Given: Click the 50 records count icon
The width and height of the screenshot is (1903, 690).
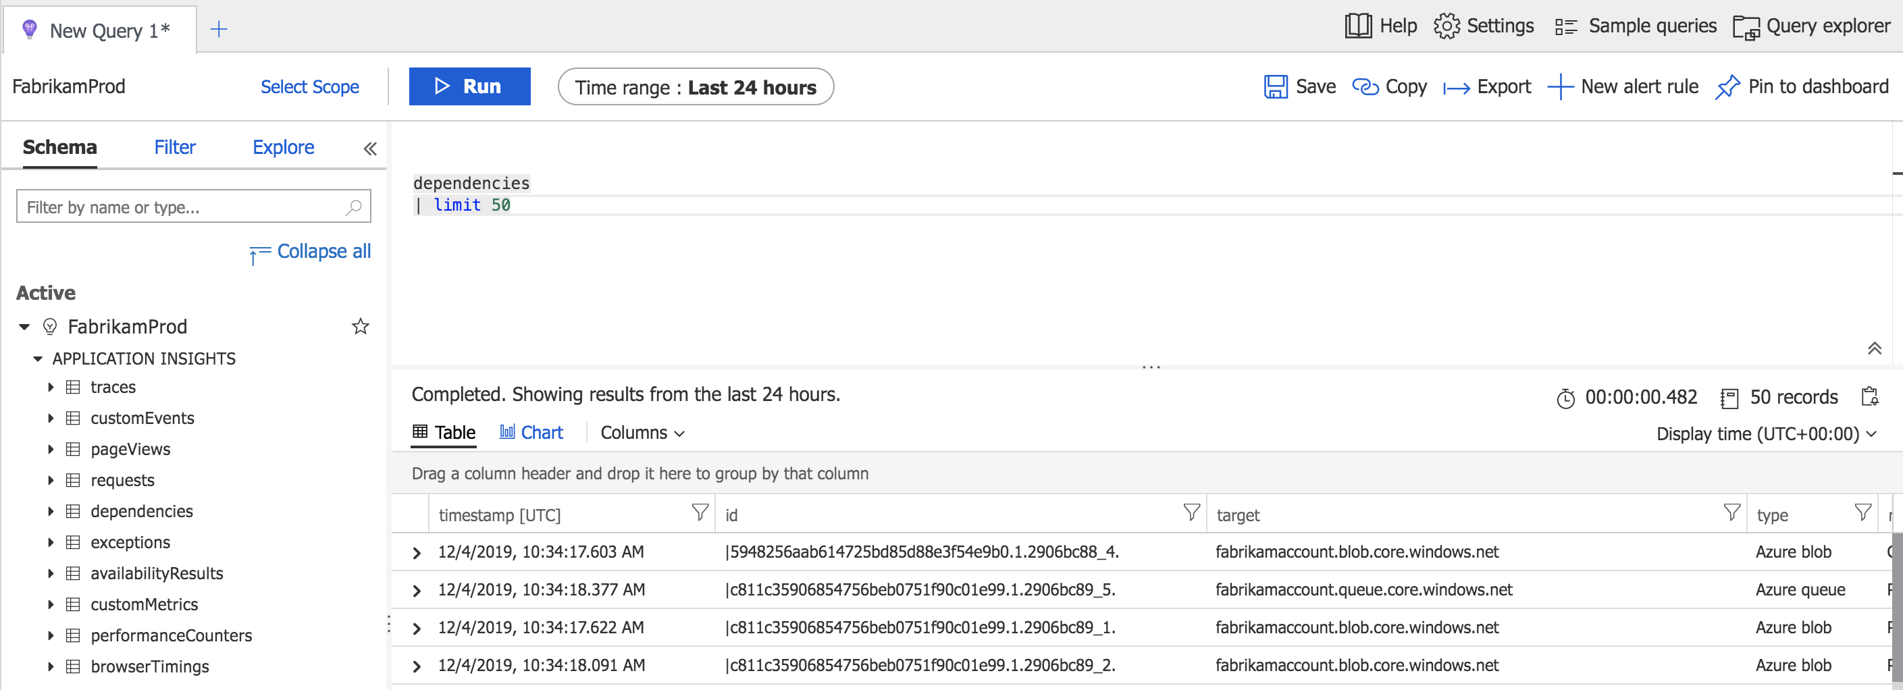Looking at the screenshot, I should (1729, 398).
